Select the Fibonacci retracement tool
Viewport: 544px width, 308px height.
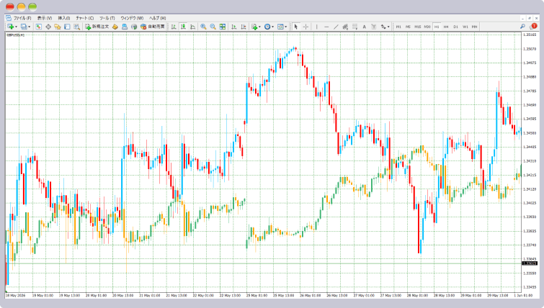[x=355, y=27]
